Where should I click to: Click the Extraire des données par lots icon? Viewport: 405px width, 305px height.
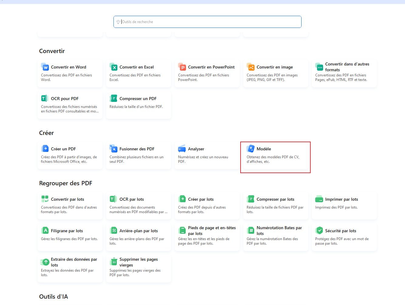coord(45,262)
